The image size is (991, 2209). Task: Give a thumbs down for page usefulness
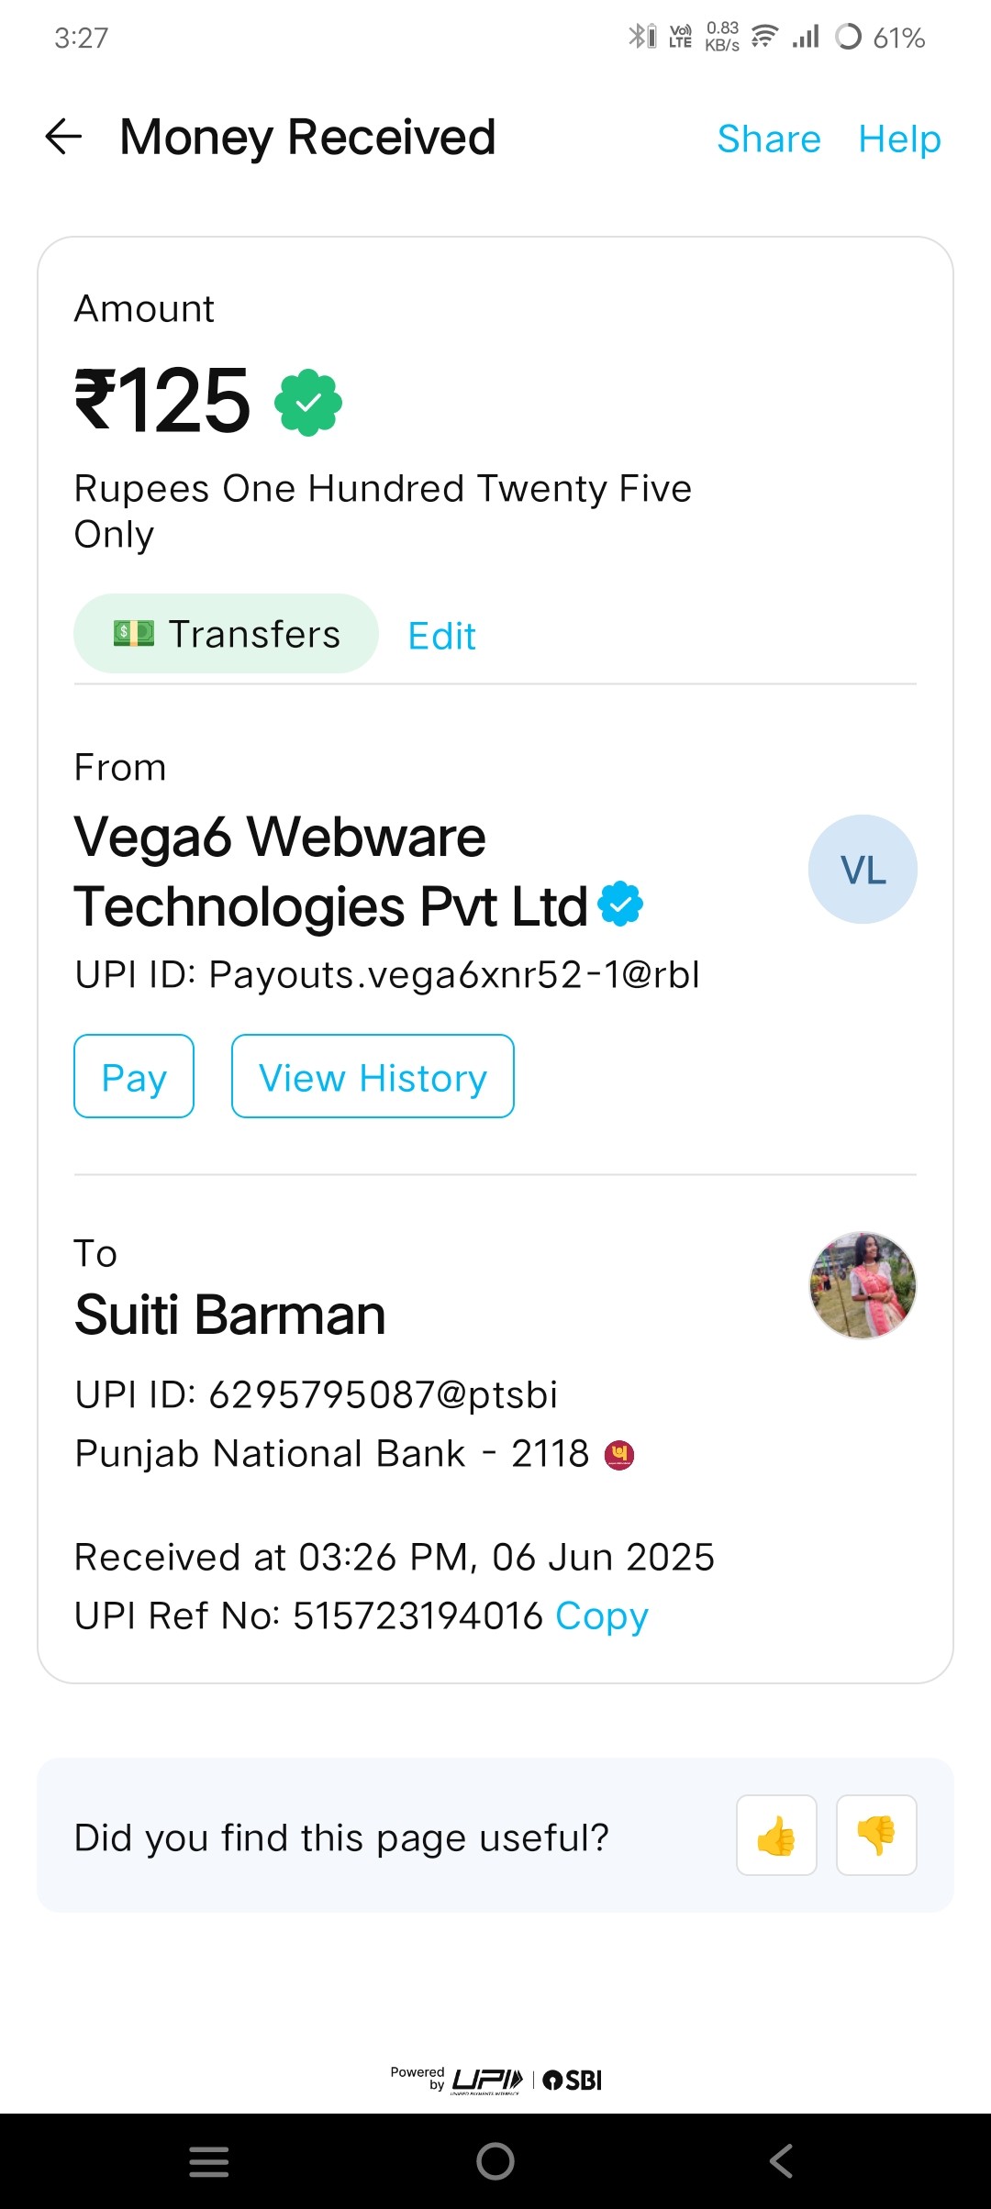[x=876, y=1835]
